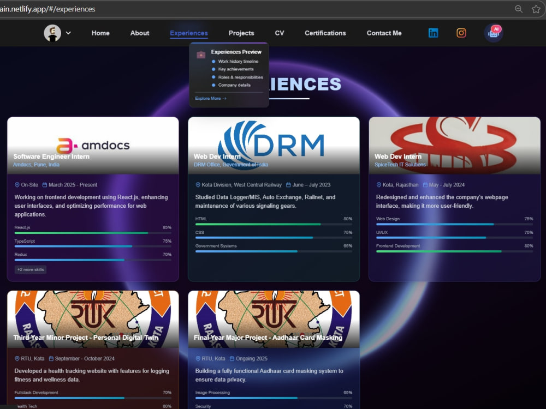The image size is (546, 409).
Task: Click the HTML 80% progress bar
Action: [274, 224]
